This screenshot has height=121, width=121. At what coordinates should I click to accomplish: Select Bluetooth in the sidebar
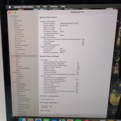[18, 25]
